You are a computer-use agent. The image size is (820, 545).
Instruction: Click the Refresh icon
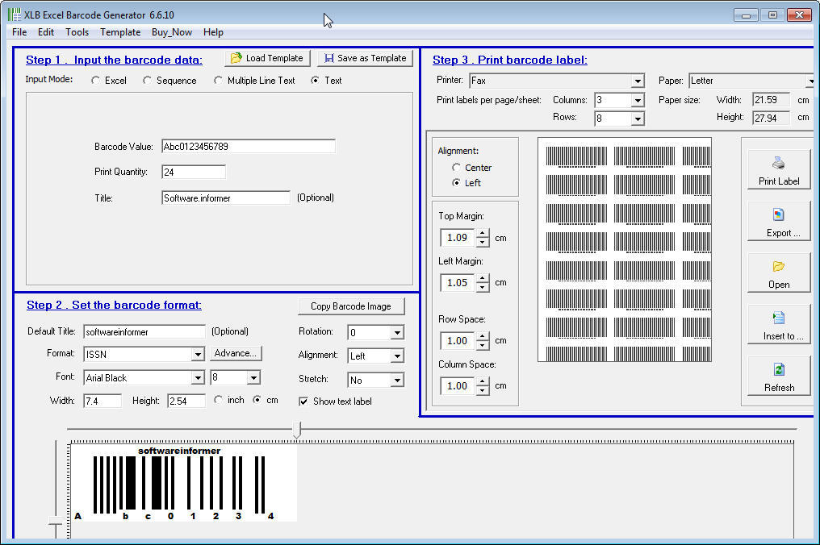click(779, 369)
